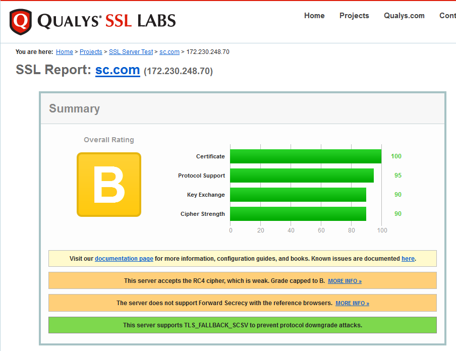This screenshot has width=456, height=351.
Task: Click the Key Exchange score value 90
Action: [x=398, y=195]
